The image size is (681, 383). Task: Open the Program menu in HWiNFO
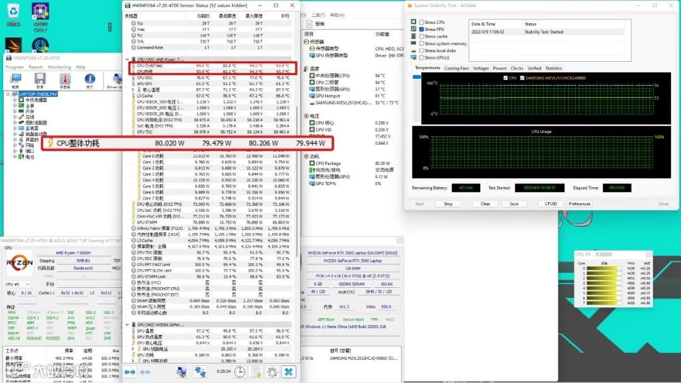click(15, 67)
